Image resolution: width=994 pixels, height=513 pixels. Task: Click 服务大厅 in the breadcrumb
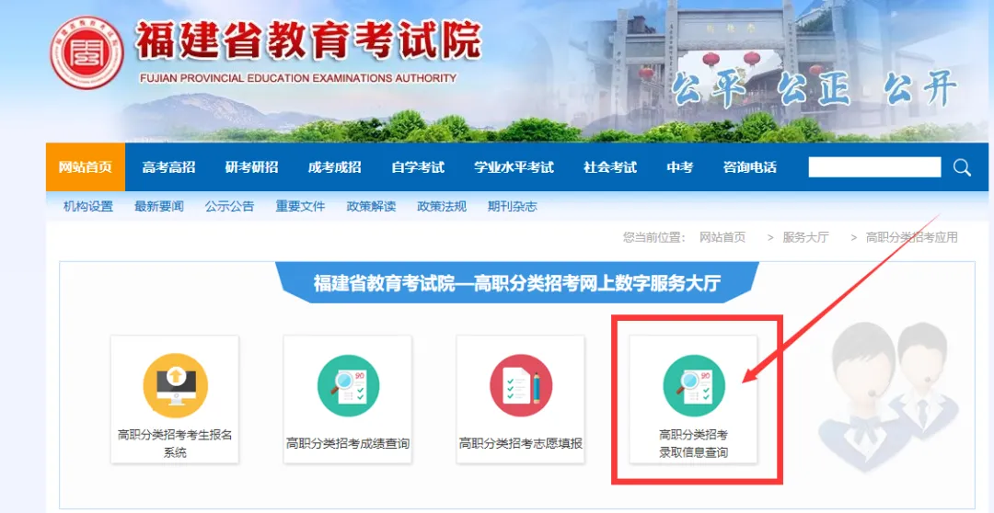[x=805, y=237]
